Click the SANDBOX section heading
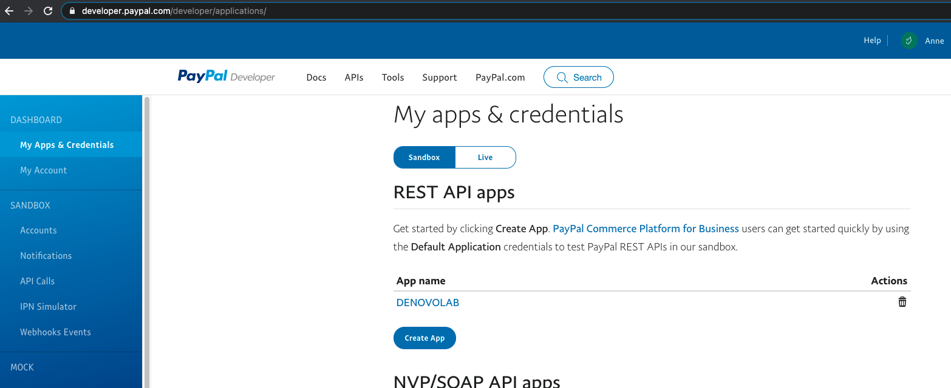The image size is (951, 388). (30, 206)
